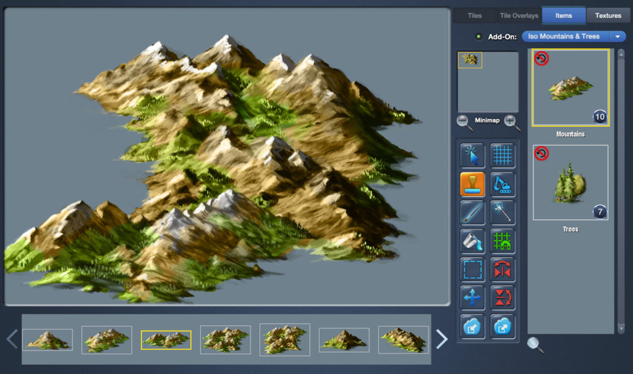Toggle rotation on the Trees item
The image size is (633, 374).
[542, 153]
